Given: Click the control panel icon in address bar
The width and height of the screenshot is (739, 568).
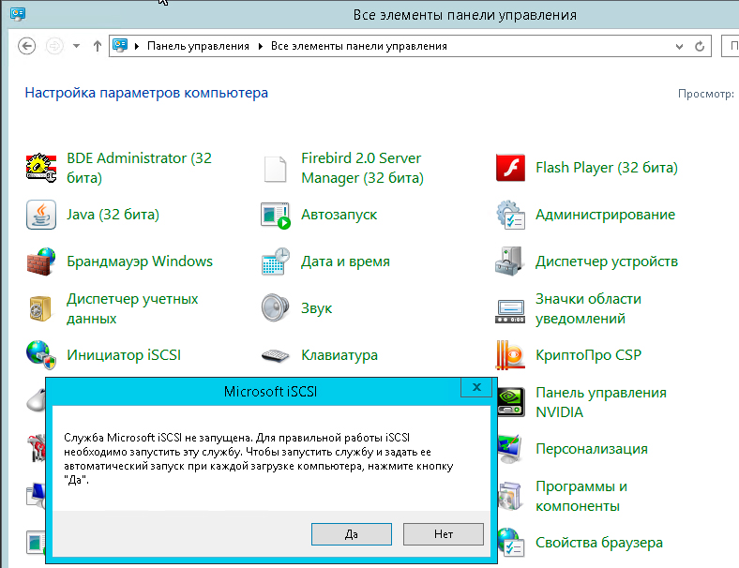Looking at the screenshot, I should pos(120,46).
